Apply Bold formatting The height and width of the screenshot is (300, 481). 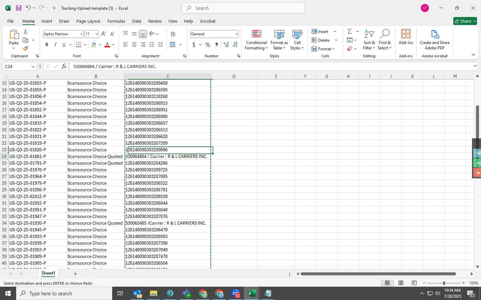(x=47, y=45)
